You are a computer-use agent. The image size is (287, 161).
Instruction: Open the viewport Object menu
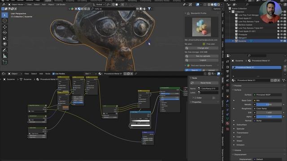(51, 4)
